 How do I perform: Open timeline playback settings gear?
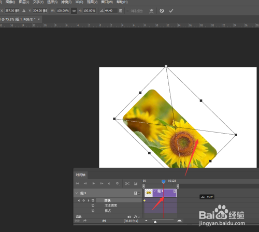[117, 183]
